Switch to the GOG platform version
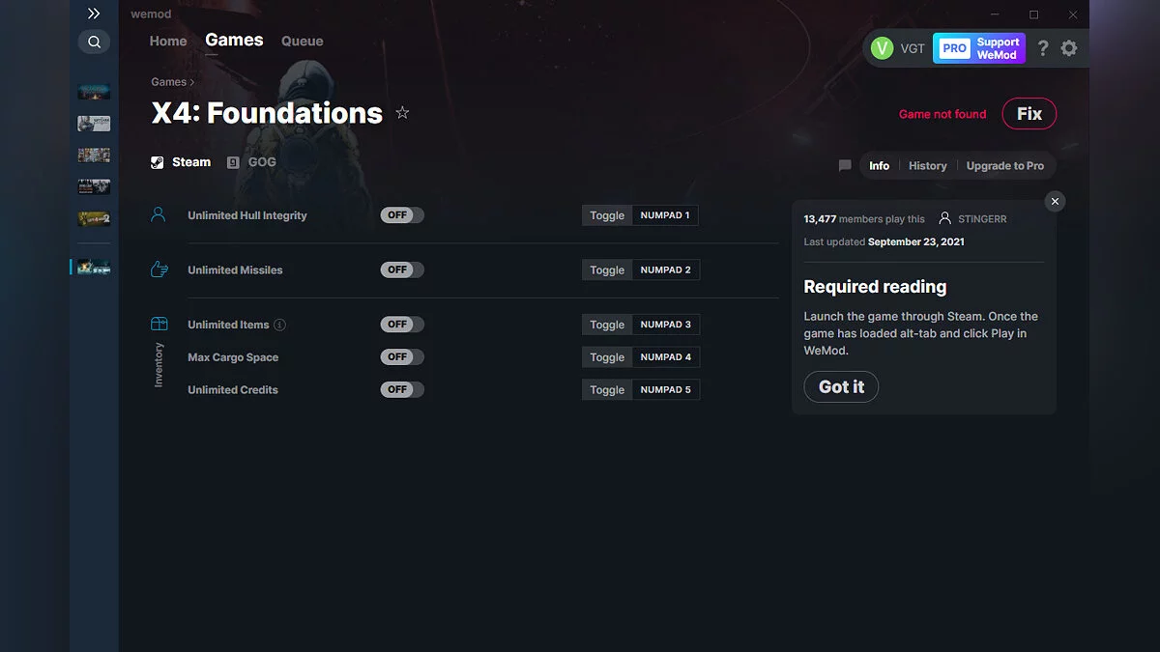Screen dimensions: 1160x652 coord(251,161)
